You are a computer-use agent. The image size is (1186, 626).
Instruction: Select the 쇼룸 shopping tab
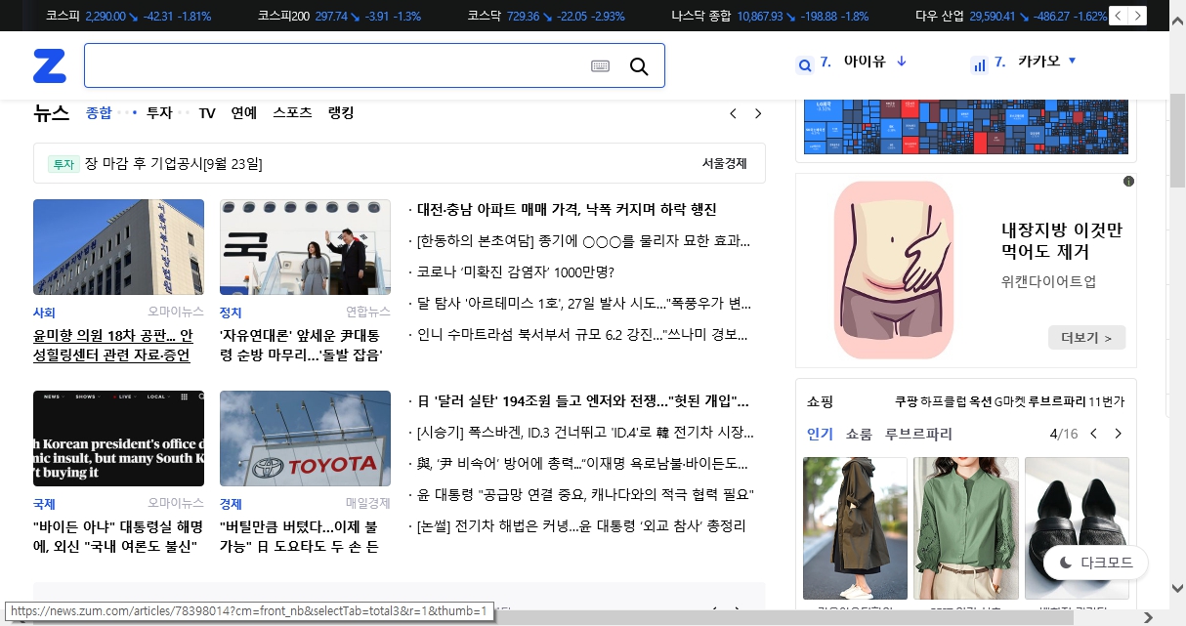pyautogui.click(x=859, y=434)
